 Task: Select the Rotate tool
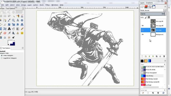9,25
